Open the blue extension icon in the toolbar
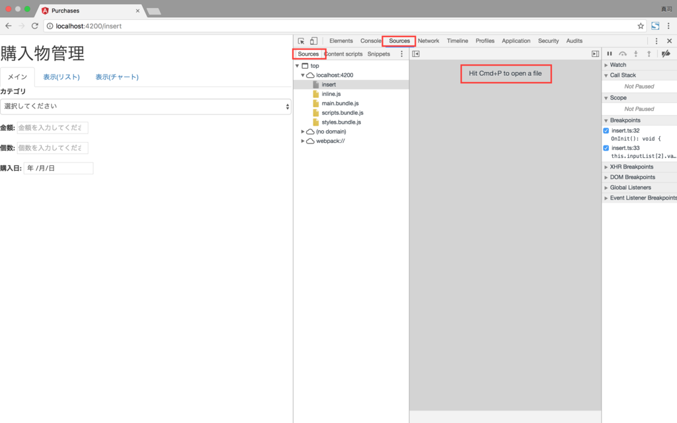 coord(655,26)
